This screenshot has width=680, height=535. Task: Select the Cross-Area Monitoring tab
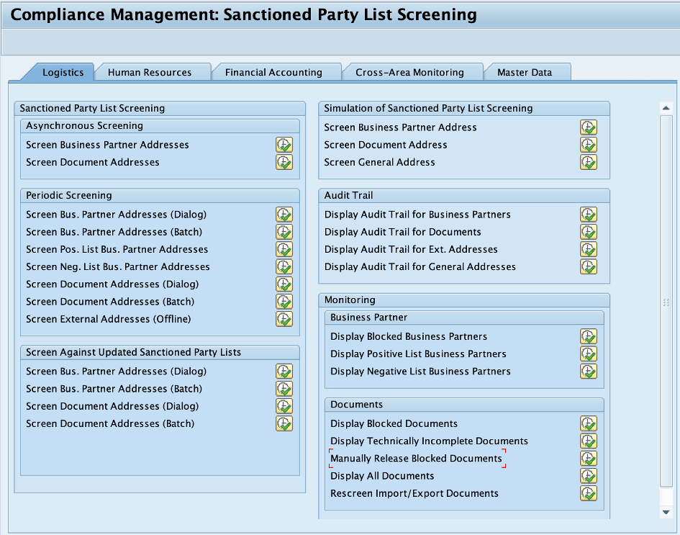point(410,73)
